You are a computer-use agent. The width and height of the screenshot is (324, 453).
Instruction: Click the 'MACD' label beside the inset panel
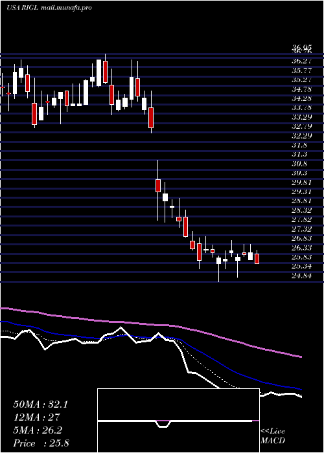pyautogui.click(x=273, y=441)
